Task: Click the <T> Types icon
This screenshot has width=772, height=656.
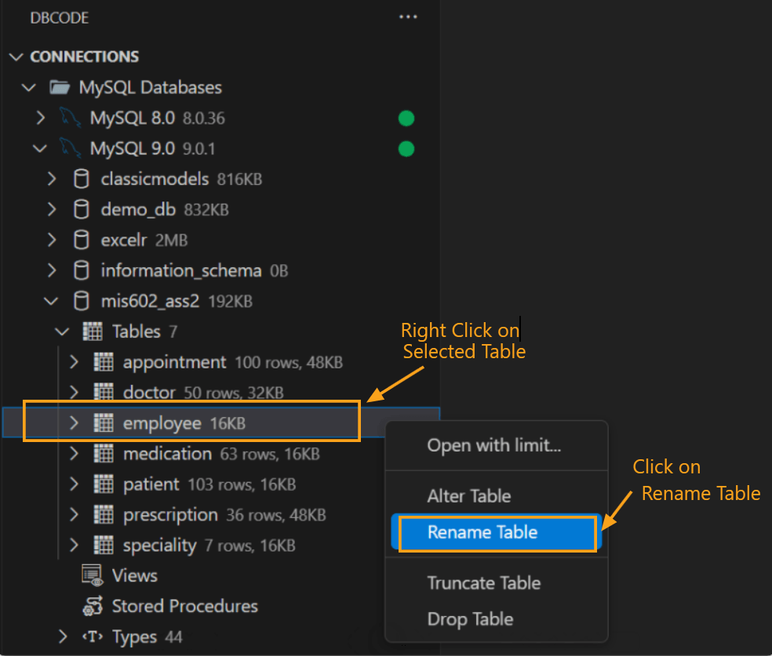Action: point(93,636)
